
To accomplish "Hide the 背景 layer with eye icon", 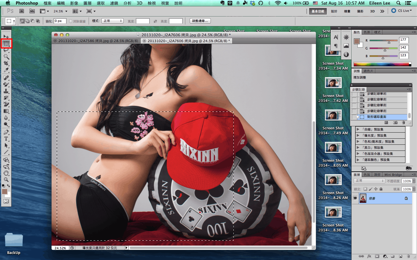I will [x=355, y=198].
